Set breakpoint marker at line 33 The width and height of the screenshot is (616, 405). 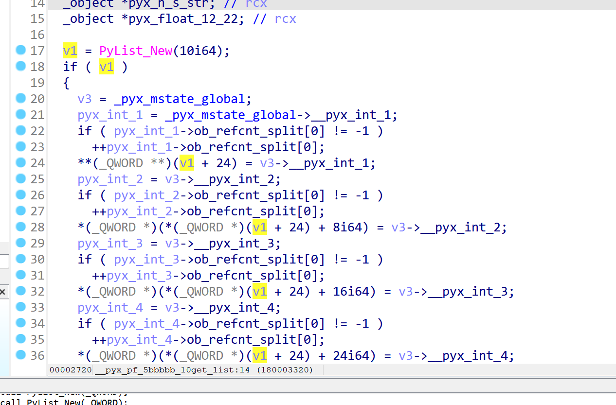click(20, 307)
